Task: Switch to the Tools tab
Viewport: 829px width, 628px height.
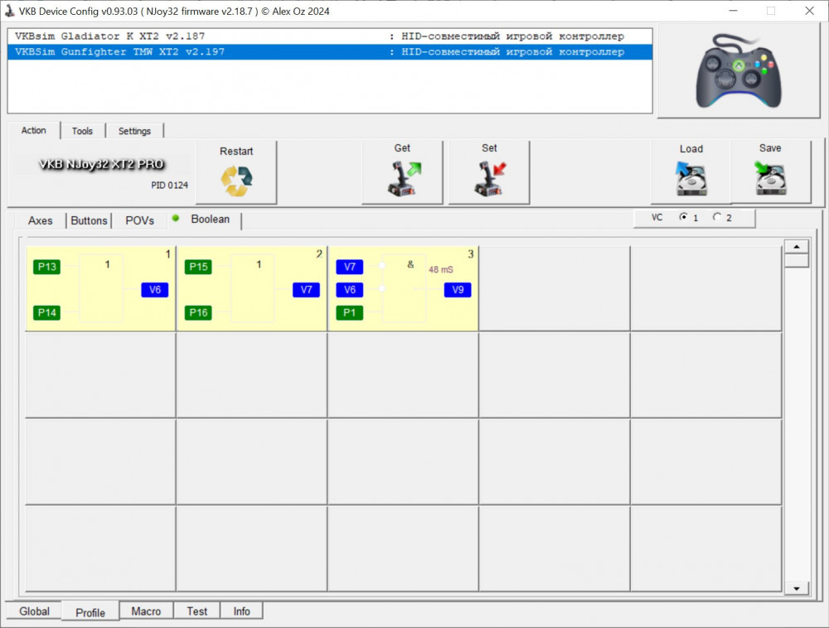Action: tap(82, 131)
